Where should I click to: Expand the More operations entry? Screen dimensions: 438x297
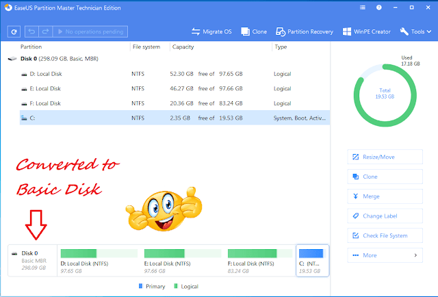pyautogui.click(x=385, y=255)
